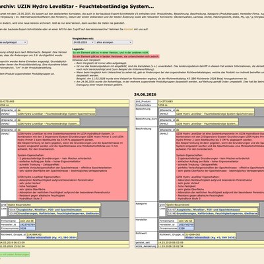Open the 24.06.2026 comparison date dropdown
Viewport: 264px width, 264px height.
click(83, 42)
